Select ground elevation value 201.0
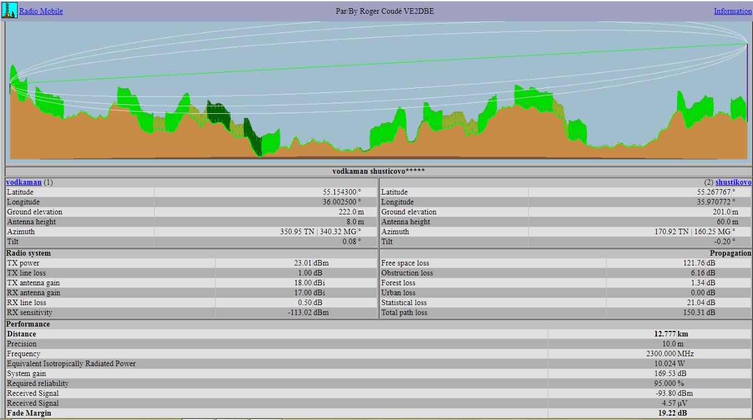This screenshot has width=753, height=420. [722, 212]
